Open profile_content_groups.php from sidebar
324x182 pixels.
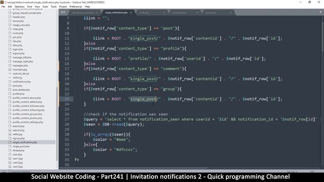(x=27, y=114)
